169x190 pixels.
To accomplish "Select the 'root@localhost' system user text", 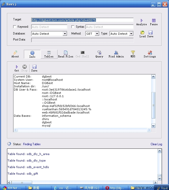I will pyautogui.click(x=52, y=80).
